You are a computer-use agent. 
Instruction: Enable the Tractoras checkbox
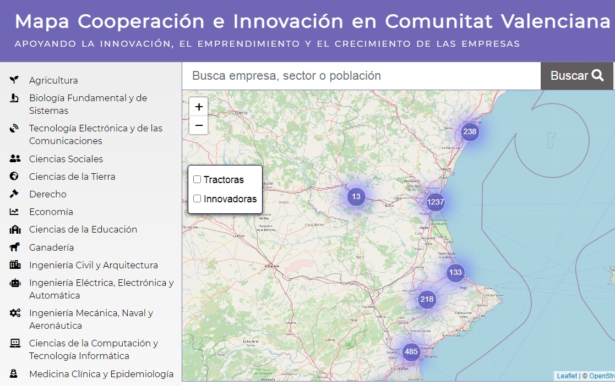[197, 179]
